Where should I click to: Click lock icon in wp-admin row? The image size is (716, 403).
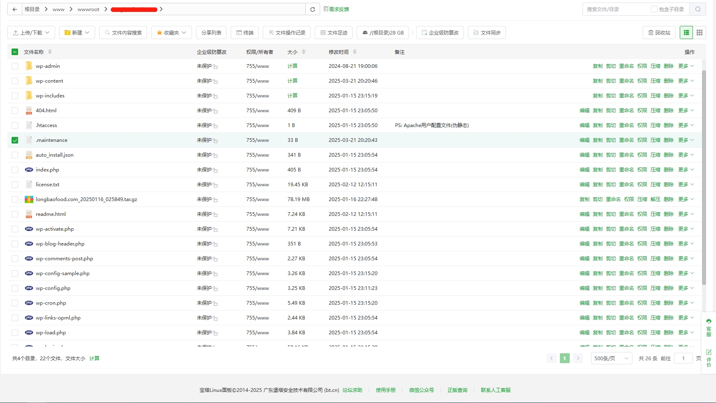[215, 67]
